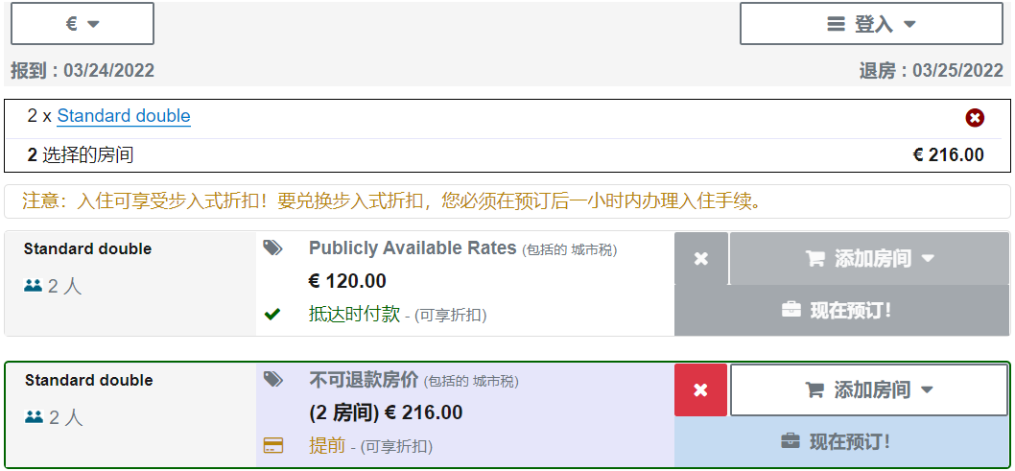1015x471 pixels.
Task: Remove the selected 2 x Standard double rooms
Action: tap(975, 117)
